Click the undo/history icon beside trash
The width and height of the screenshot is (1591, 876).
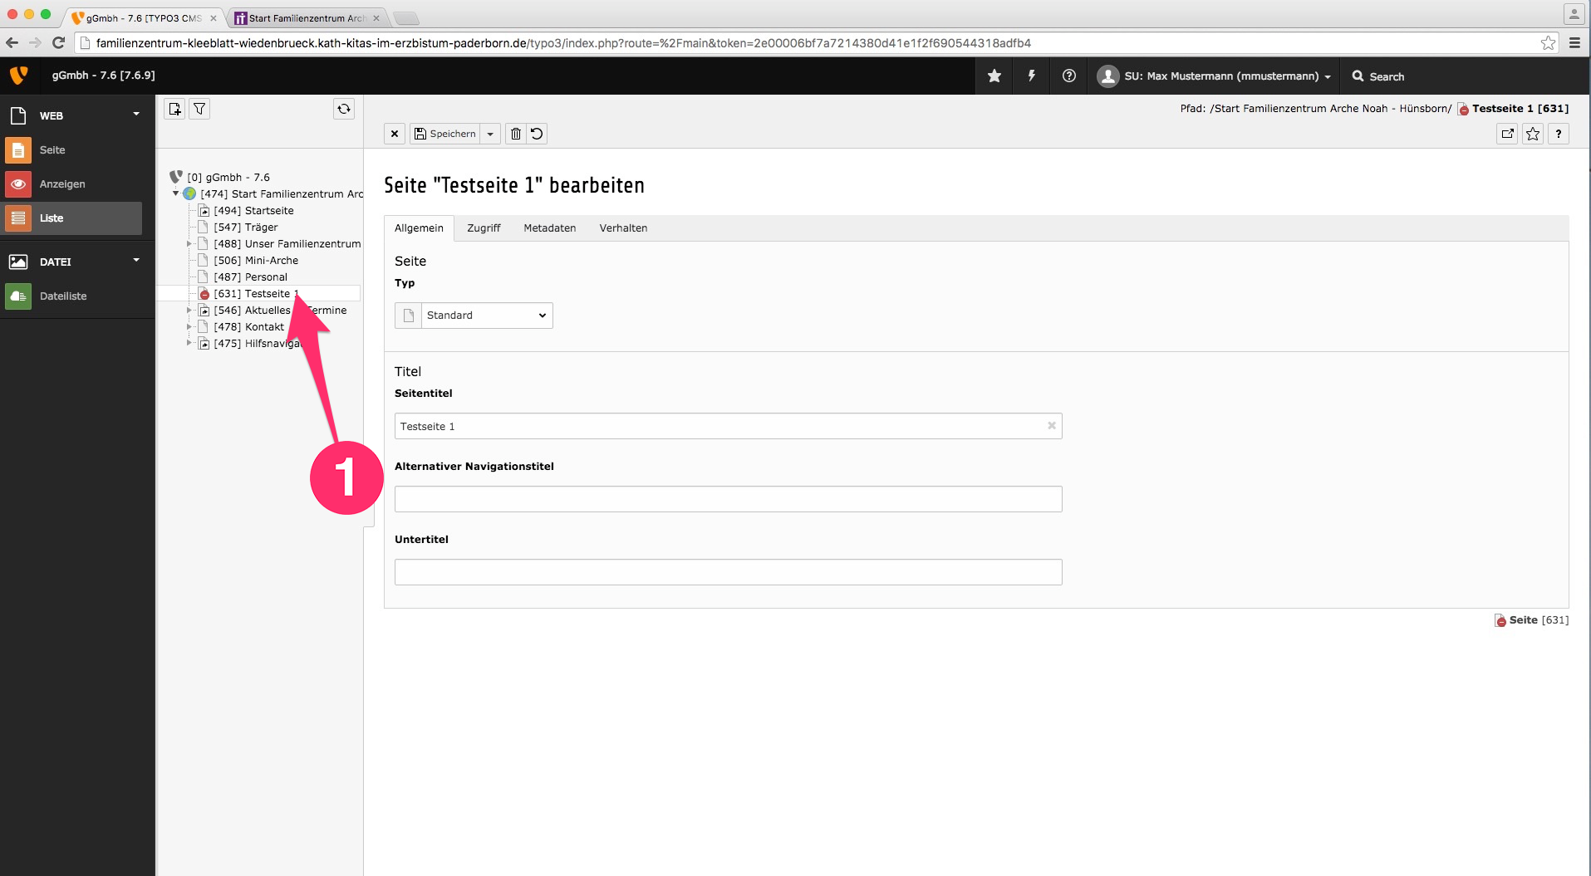coord(538,134)
